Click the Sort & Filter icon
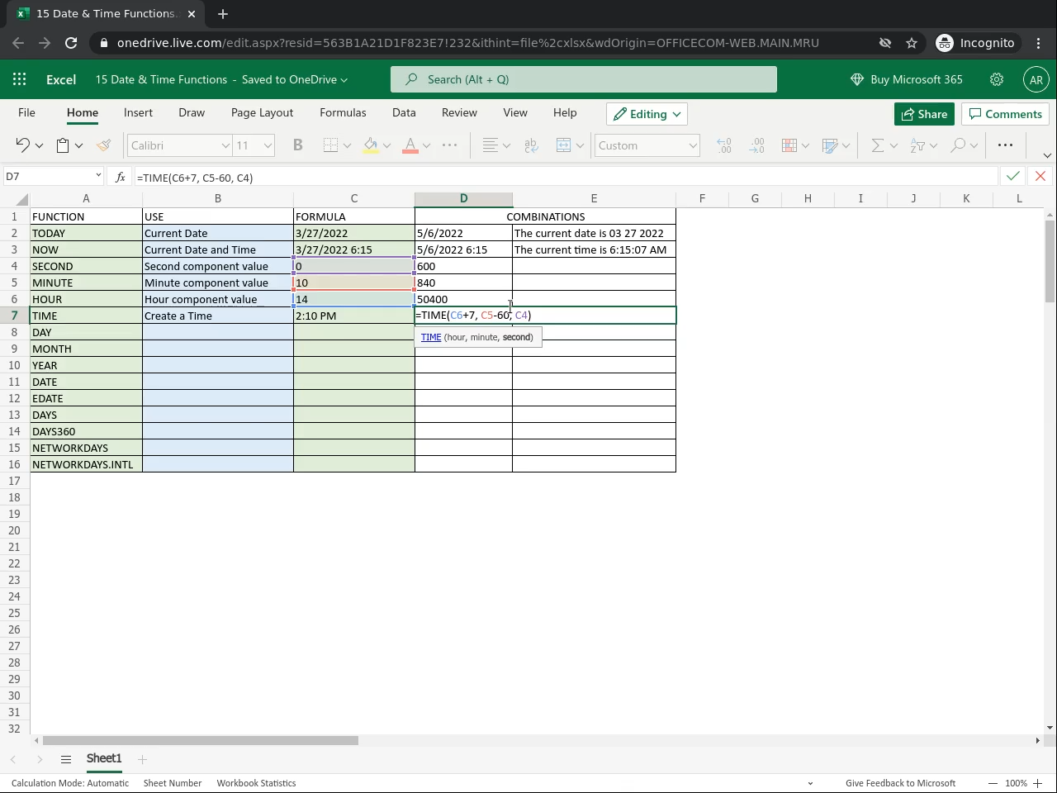1057x793 pixels. pyautogui.click(x=917, y=145)
